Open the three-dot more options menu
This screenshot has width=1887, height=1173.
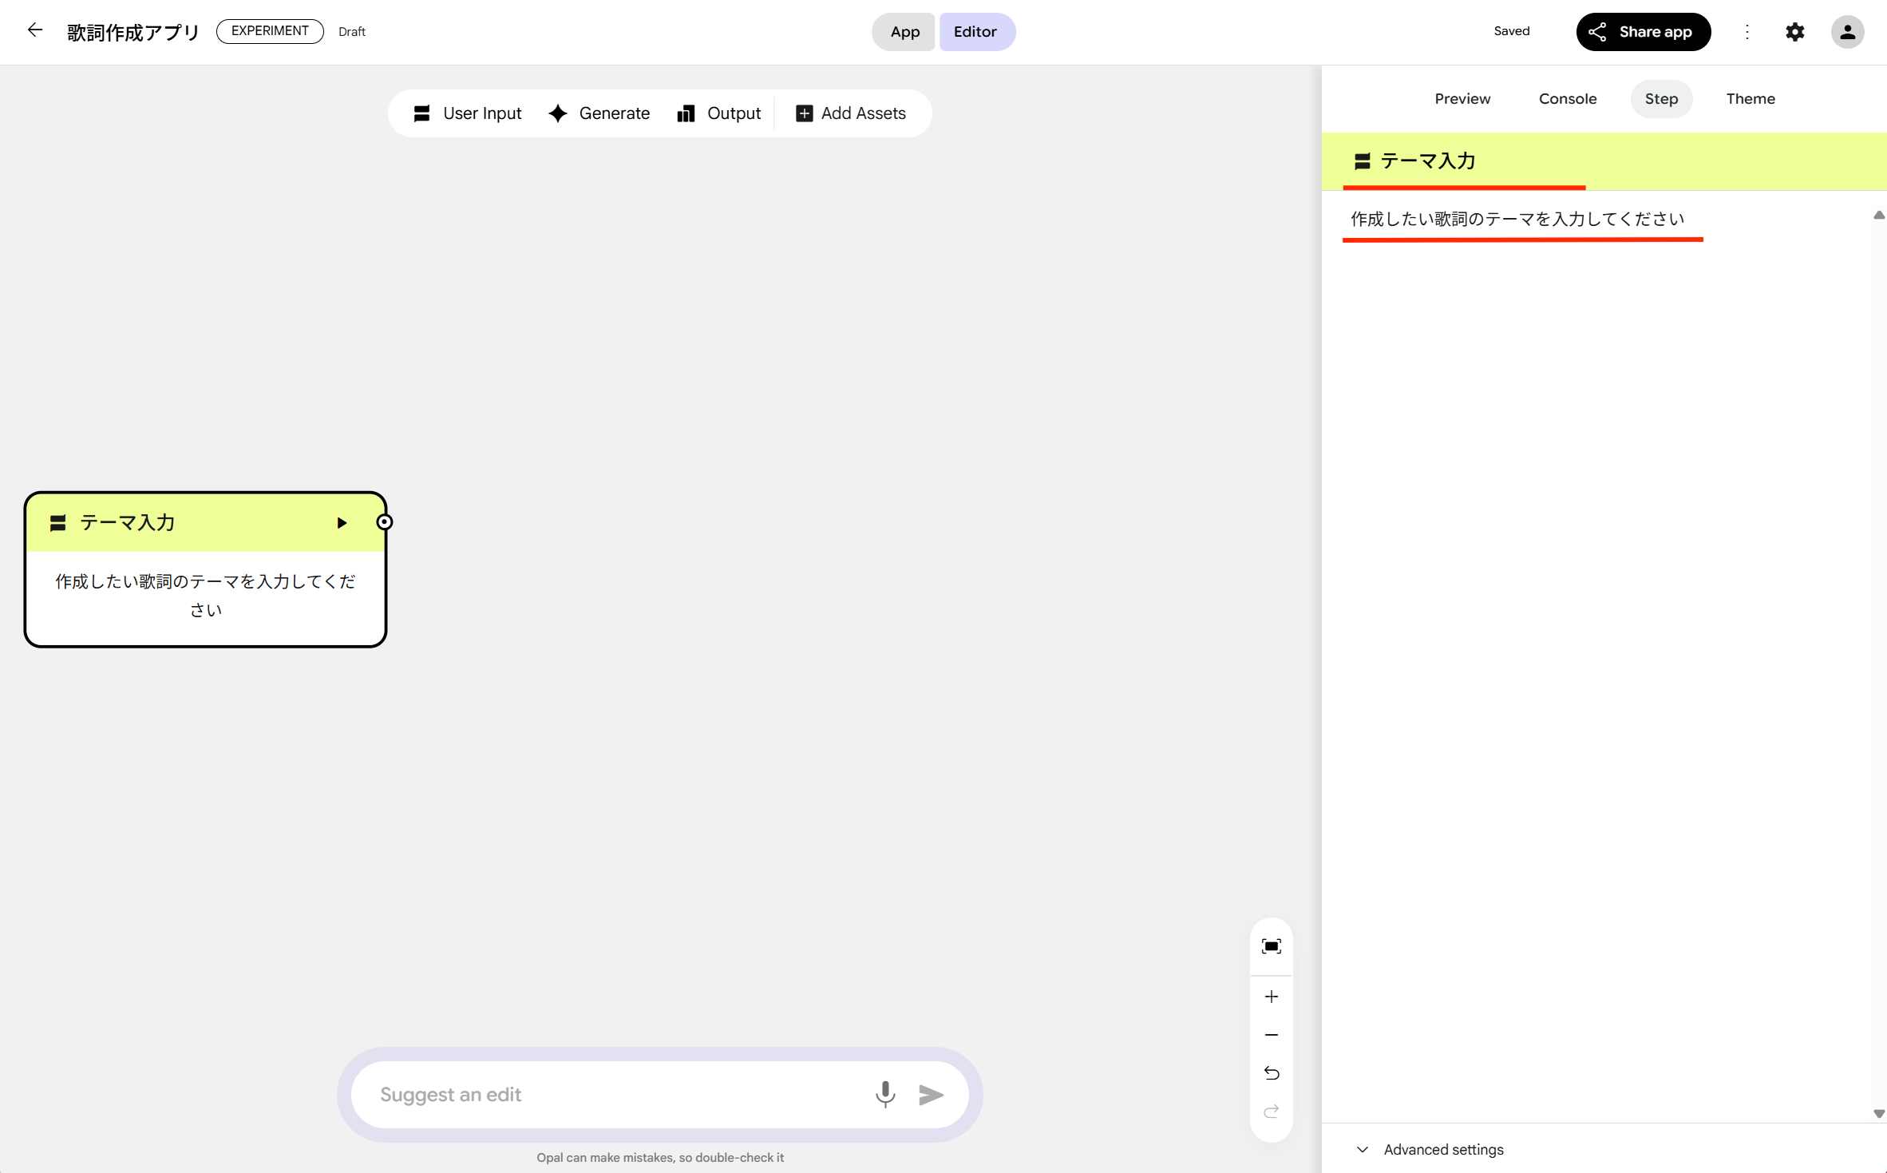point(1747,32)
